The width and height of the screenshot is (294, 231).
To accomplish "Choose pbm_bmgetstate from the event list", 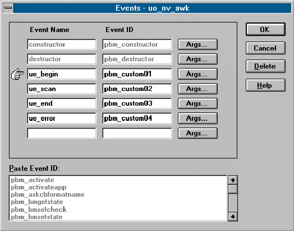I will coord(37,202).
